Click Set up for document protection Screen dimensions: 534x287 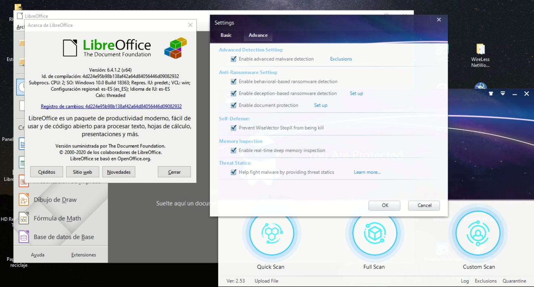point(321,105)
